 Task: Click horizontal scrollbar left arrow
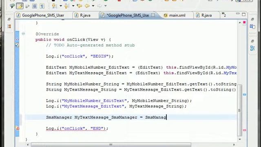28,145
